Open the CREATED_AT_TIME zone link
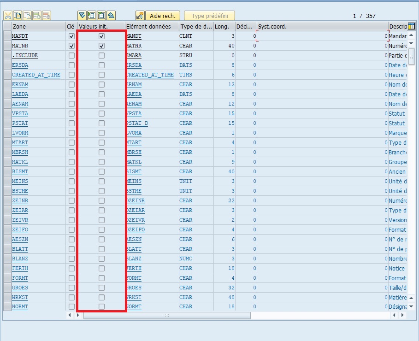The height and width of the screenshot is (341, 419). point(36,75)
